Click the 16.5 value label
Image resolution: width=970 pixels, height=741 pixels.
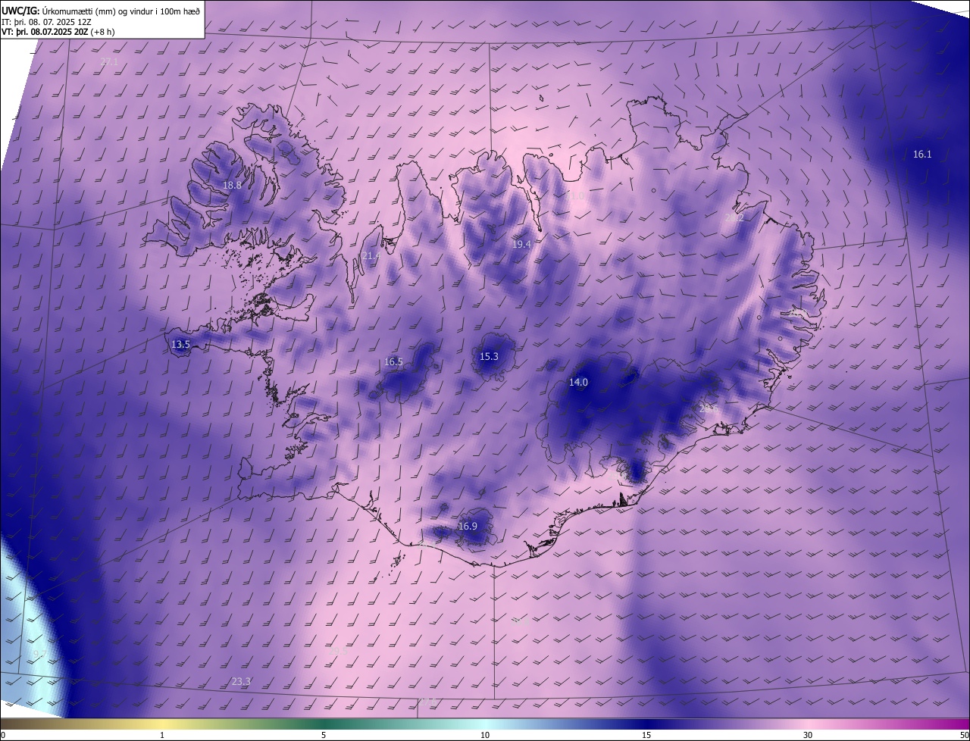coord(393,361)
